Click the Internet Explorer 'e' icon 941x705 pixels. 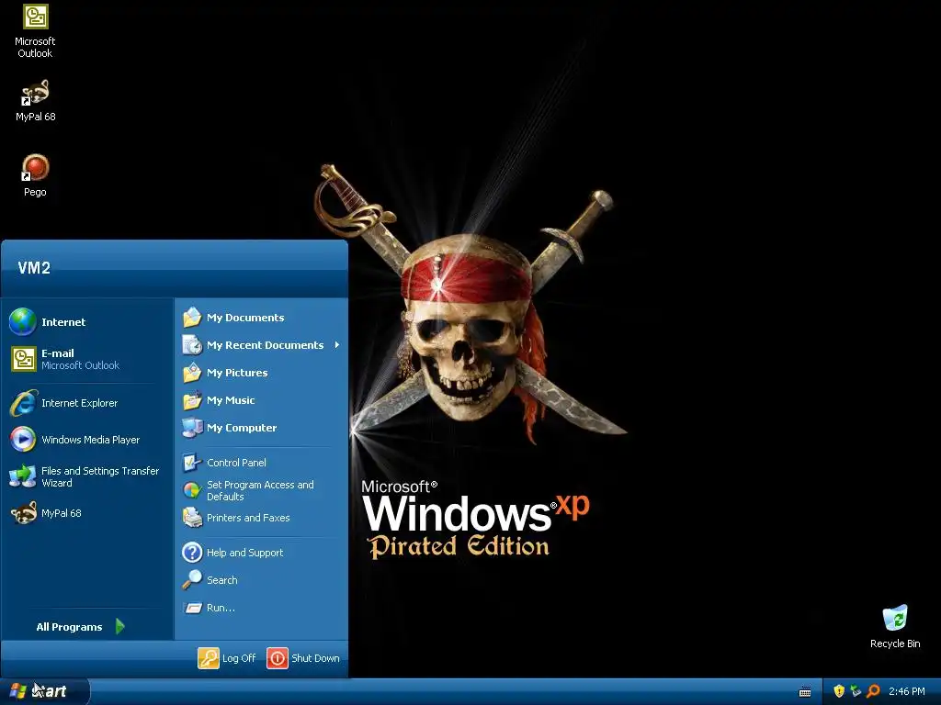[x=23, y=403]
